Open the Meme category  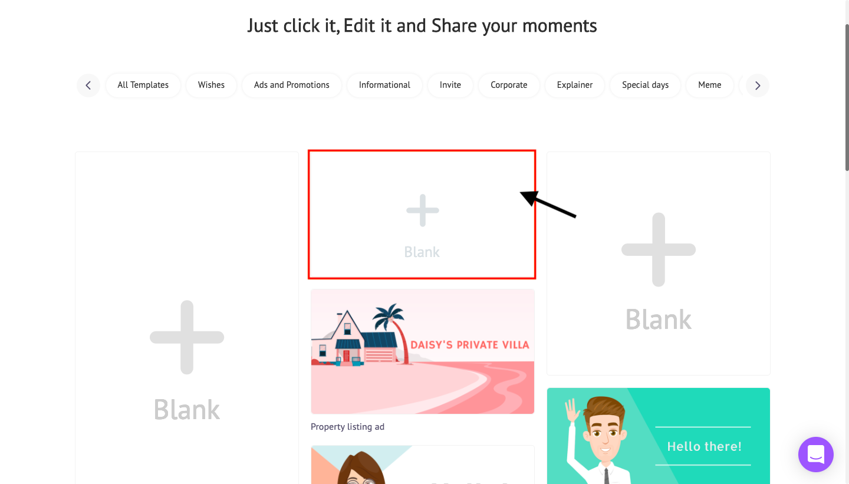710,85
